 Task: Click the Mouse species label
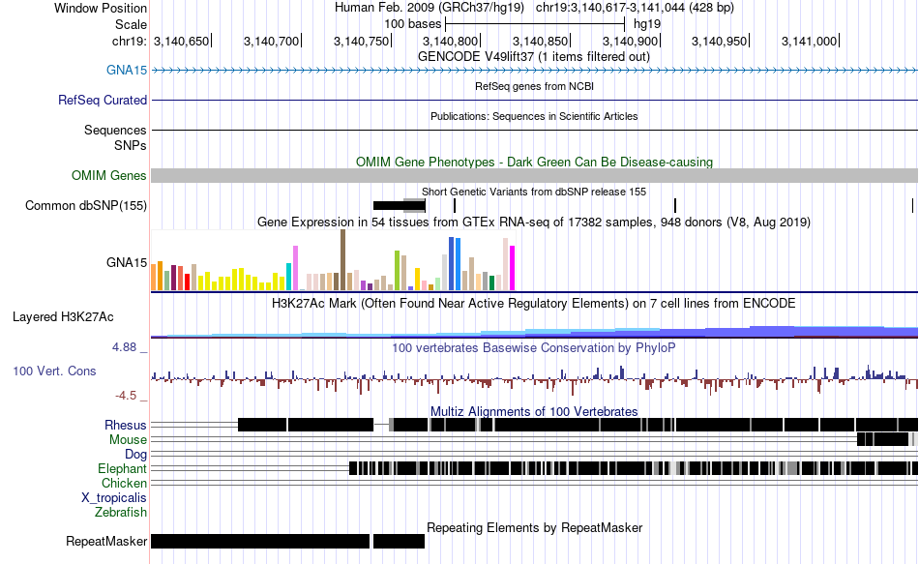pyautogui.click(x=129, y=440)
